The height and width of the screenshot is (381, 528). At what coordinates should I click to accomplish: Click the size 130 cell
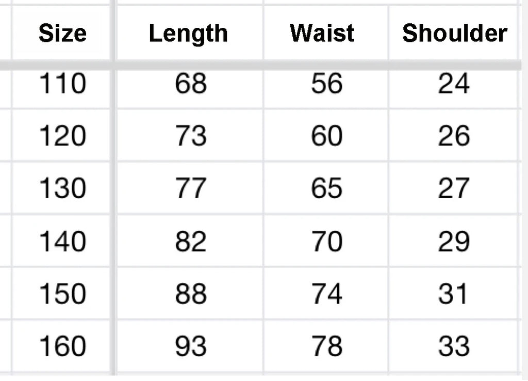[x=62, y=188]
